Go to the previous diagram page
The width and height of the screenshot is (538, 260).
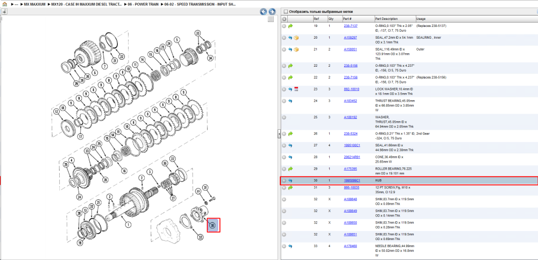click(264, 12)
